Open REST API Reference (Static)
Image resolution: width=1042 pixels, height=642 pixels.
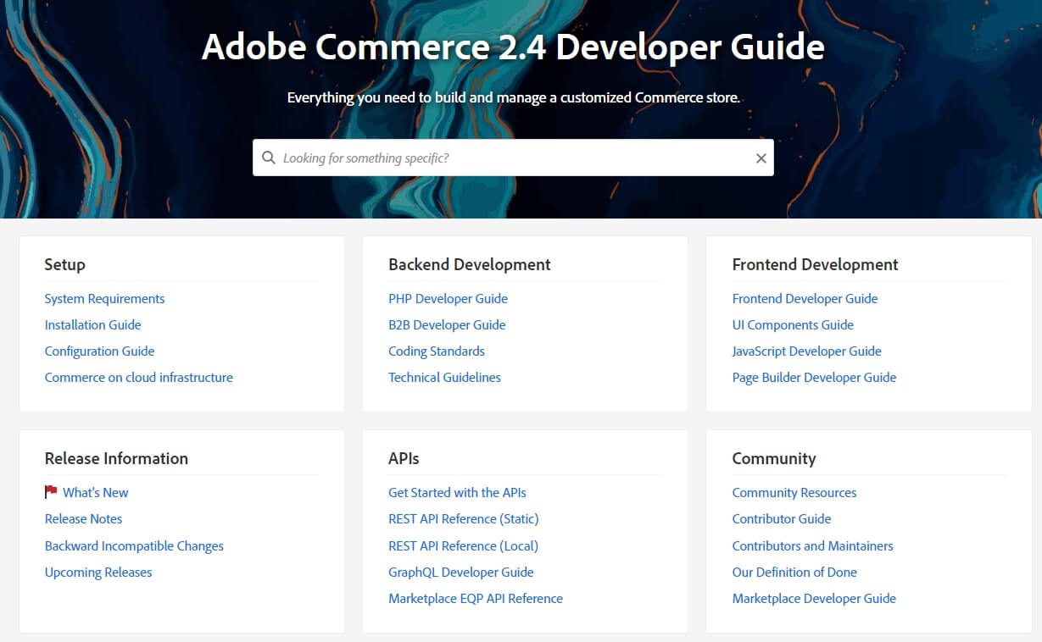[464, 518]
